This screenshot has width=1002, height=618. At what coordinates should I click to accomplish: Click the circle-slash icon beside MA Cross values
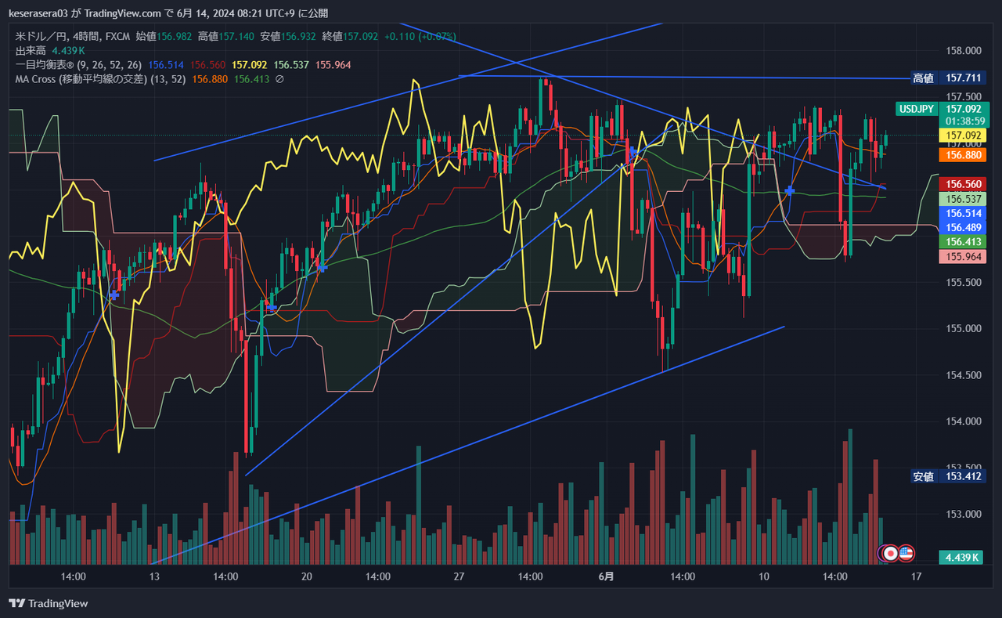pyautogui.click(x=280, y=79)
